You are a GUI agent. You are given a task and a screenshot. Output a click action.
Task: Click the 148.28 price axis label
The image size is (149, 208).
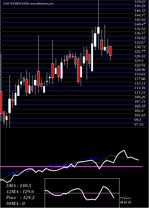(140, 6)
